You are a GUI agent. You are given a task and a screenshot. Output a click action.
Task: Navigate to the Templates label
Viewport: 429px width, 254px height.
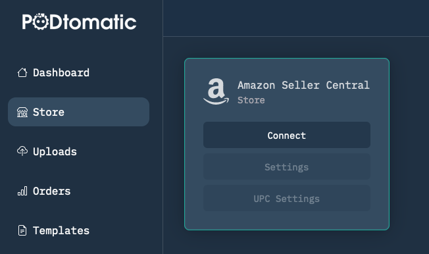click(x=61, y=231)
